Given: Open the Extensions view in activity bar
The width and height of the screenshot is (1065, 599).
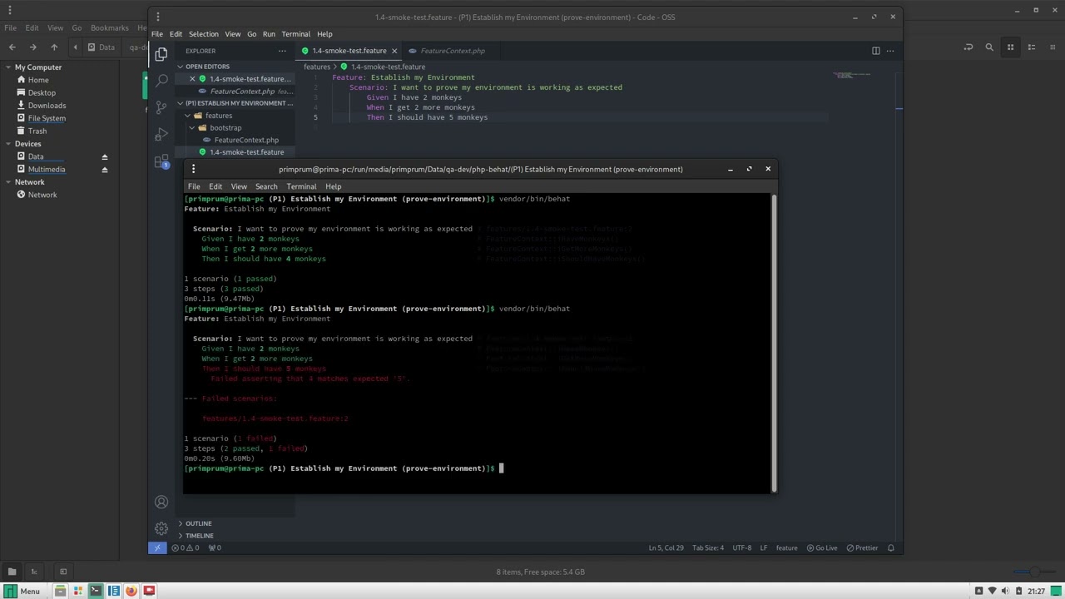Looking at the screenshot, I should click(161, 161).
